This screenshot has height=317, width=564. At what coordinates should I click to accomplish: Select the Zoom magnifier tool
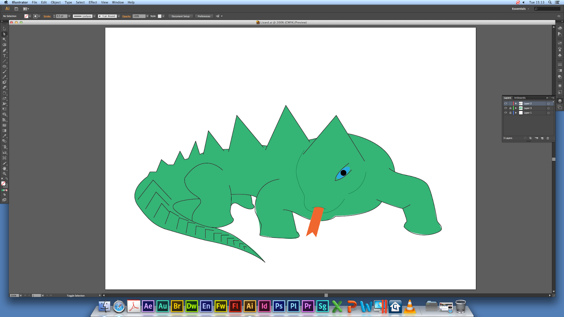(x=5, y=174)
